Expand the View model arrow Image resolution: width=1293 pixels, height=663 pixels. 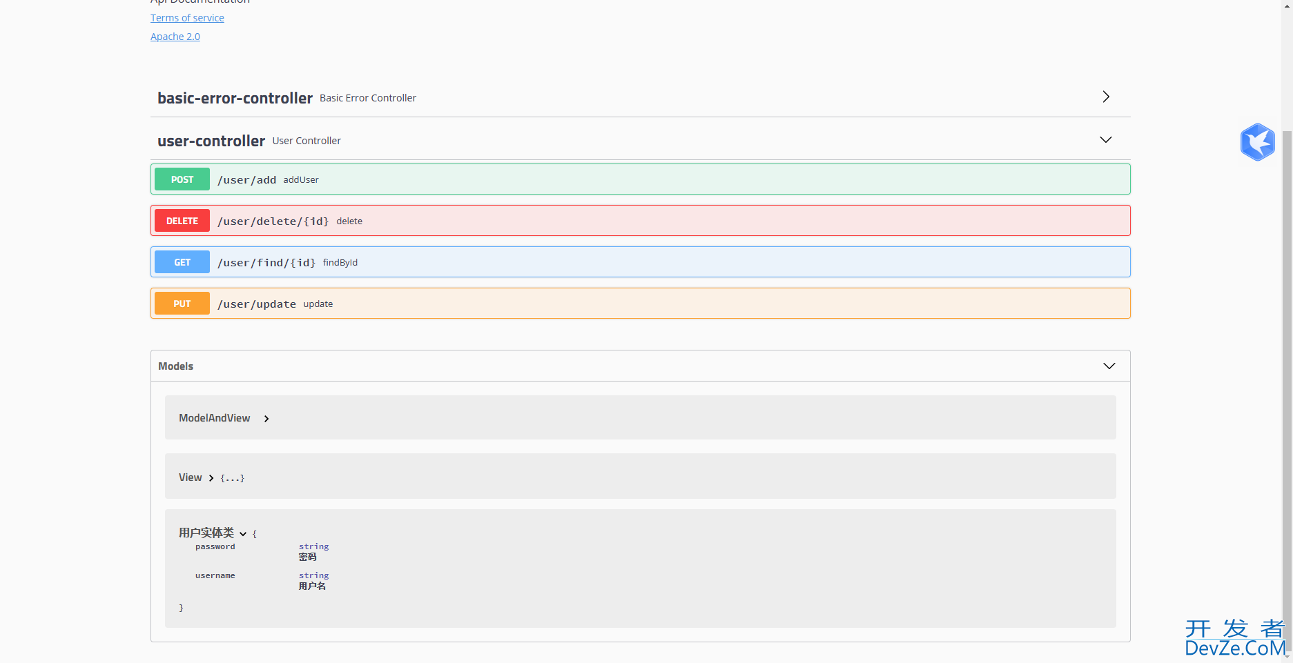(x=211, y=478)
